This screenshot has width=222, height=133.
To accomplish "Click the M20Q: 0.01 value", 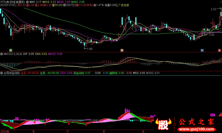I will click(153, 73).
